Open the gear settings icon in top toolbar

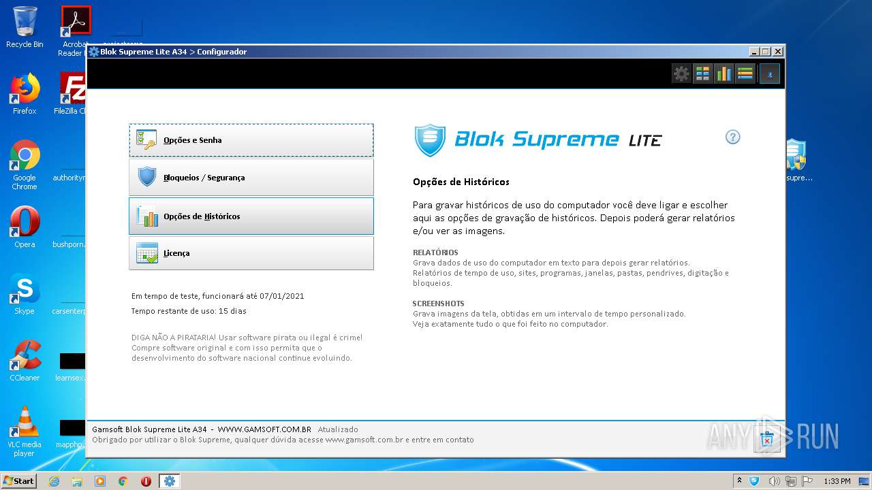pos(681,73)
